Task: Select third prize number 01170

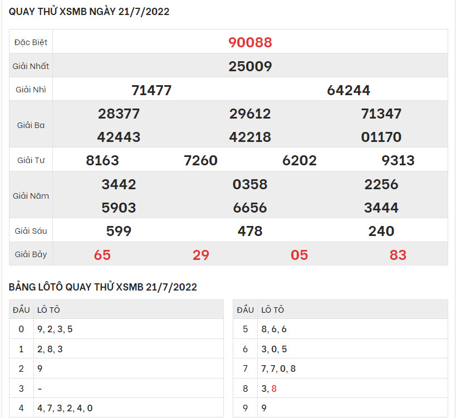Action: pyautogui.click(x=381, y=137)
